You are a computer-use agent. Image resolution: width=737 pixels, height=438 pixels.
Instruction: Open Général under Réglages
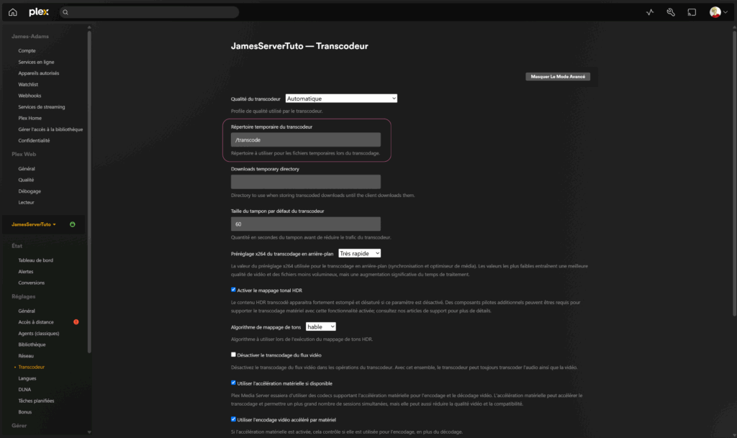[27, 311]
